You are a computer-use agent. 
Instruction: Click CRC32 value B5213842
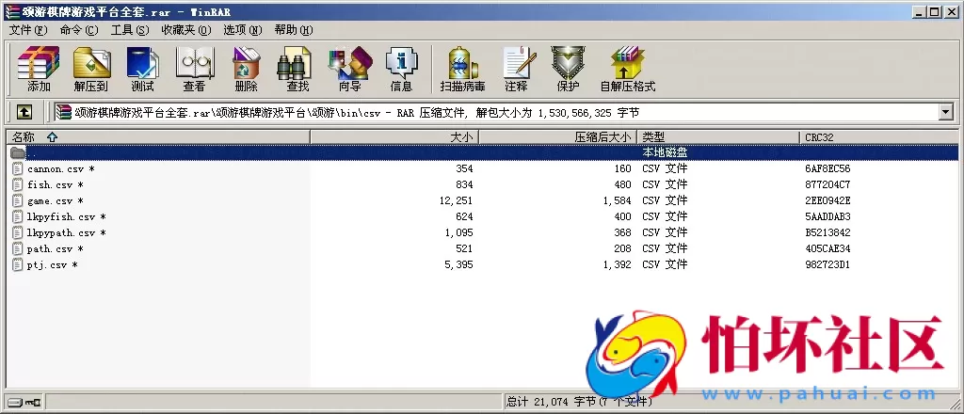coord(827,232)
